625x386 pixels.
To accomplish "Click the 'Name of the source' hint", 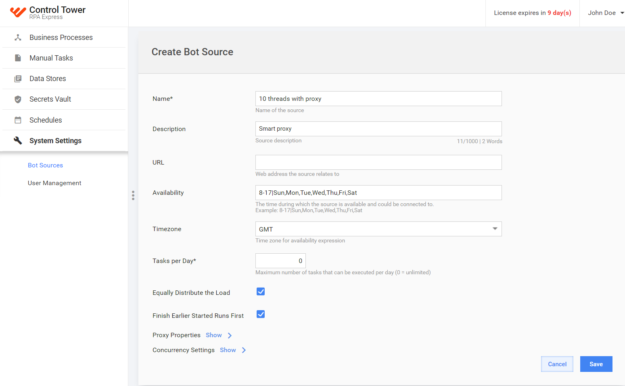I will click(280, 110).
